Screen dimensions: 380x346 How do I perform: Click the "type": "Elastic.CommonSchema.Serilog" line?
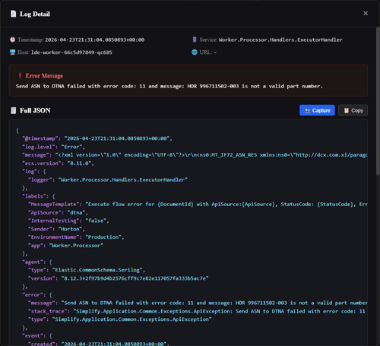point(87,270)
